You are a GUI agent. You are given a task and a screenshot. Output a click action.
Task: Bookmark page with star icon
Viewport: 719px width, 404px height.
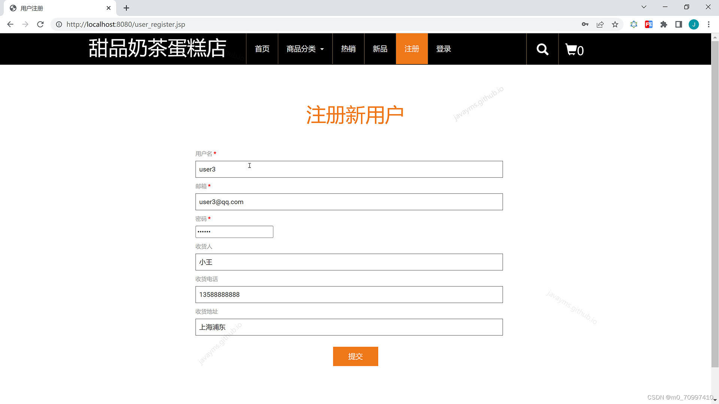(x=615, y=24)
